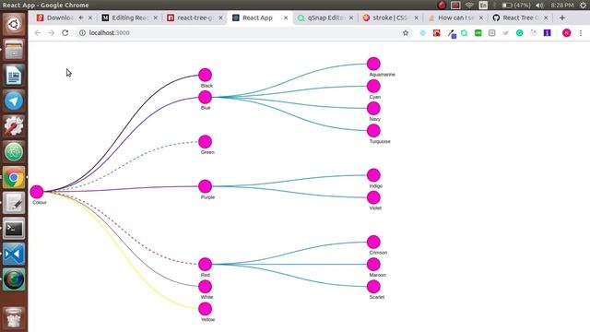590x332 pixels.
Task: Switch to the qSnap Editor tab
Action: tap(325, 18)
